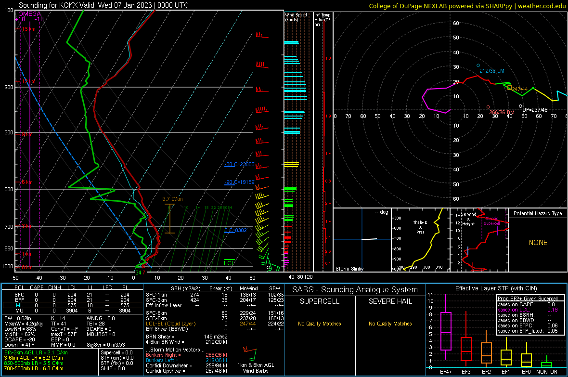The image size is (568, 377).
Task: Click the Bunkers Left = label
Action: point(162,360)
